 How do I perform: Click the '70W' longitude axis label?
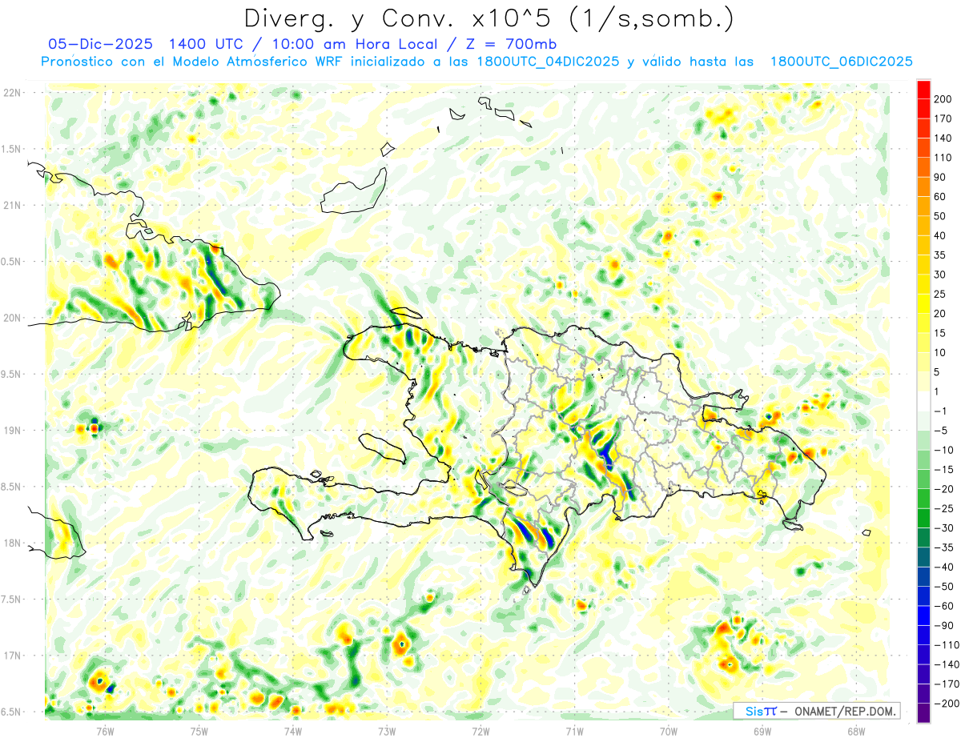click(668, 731)
